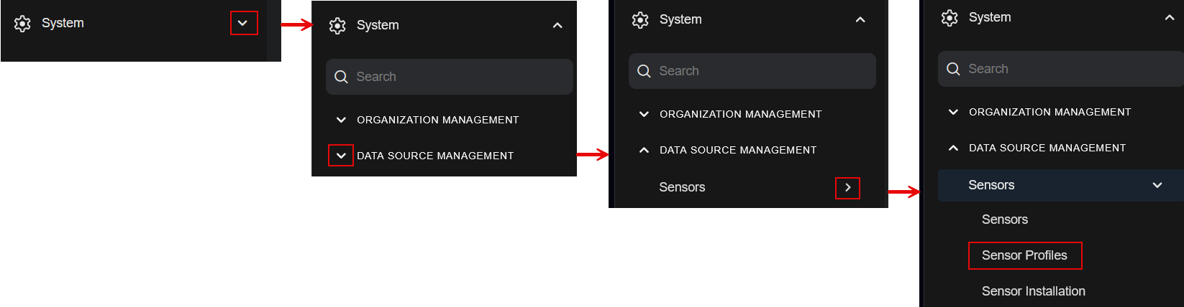Click the highlighted Sensors row label
The width and height of the screenshot is (1184, 307).
pos(991,185)
